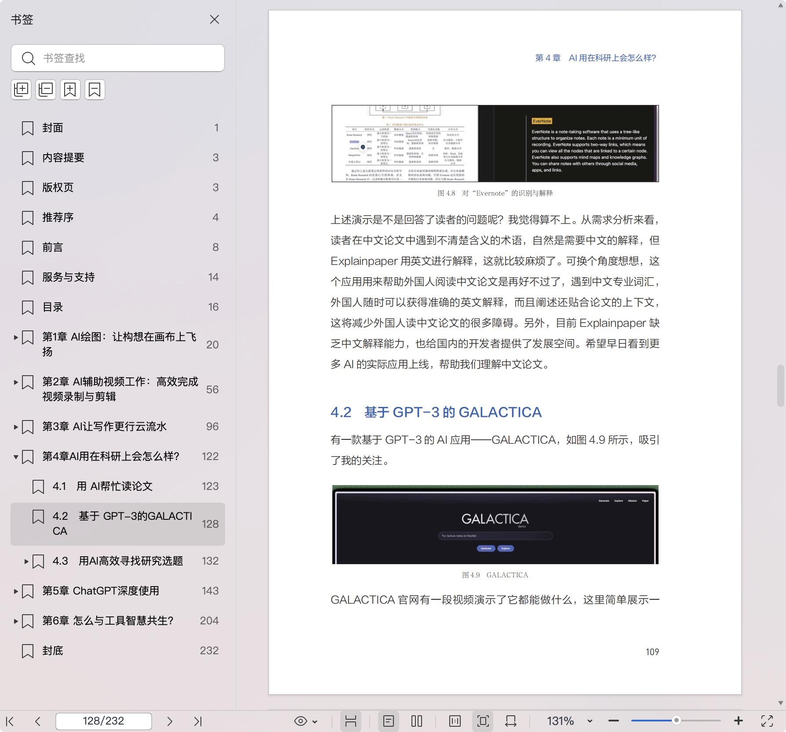The width and height of the screenshot is (786, 732).
Task: Click the fit width icon
Action: tap(511, 721)
